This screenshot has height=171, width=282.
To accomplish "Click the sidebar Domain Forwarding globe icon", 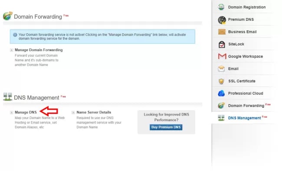I will (x=221, y=106).
